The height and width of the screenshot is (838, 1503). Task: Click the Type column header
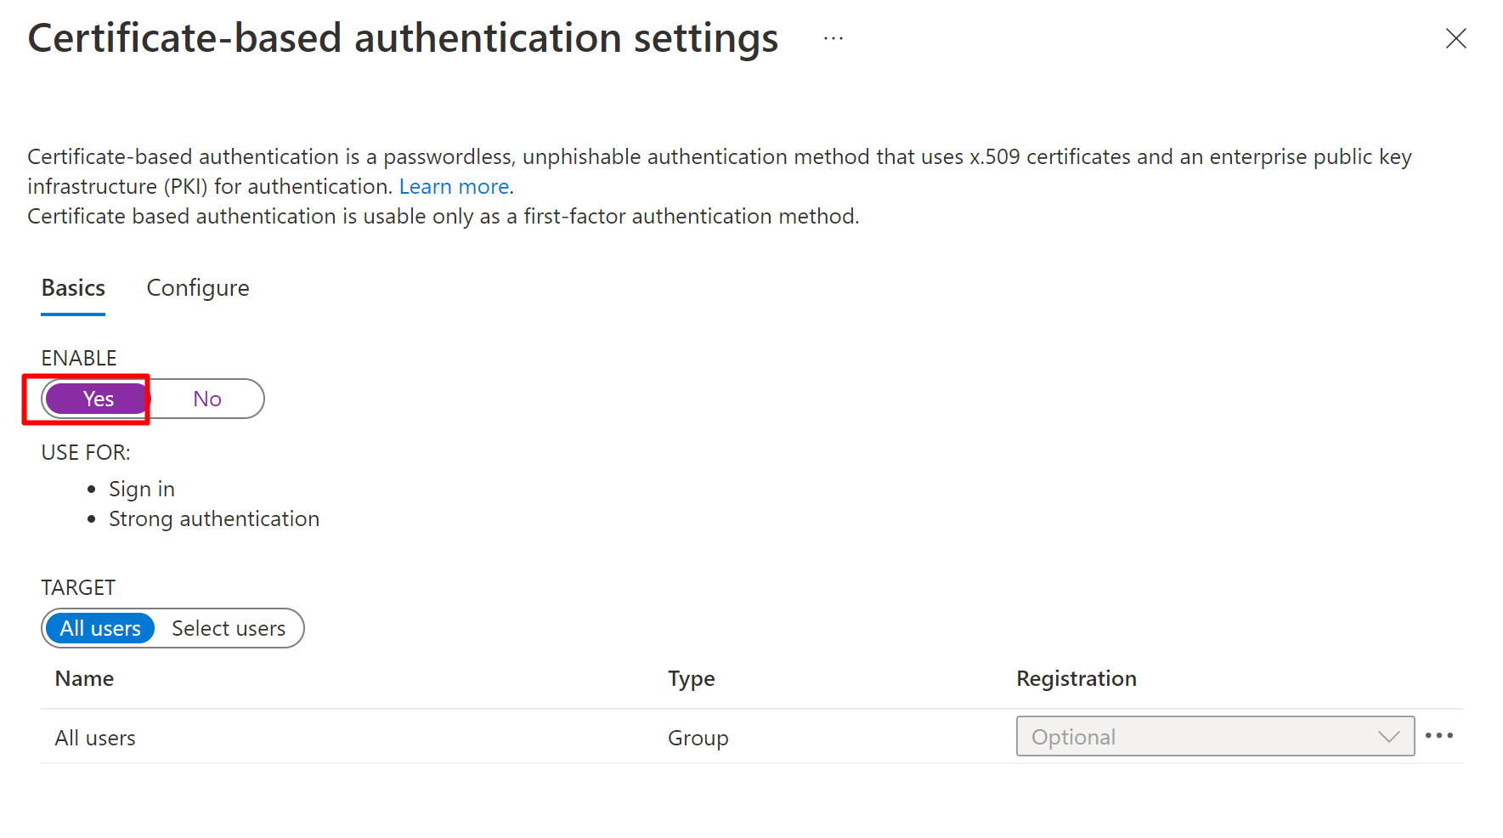[691, 679]
